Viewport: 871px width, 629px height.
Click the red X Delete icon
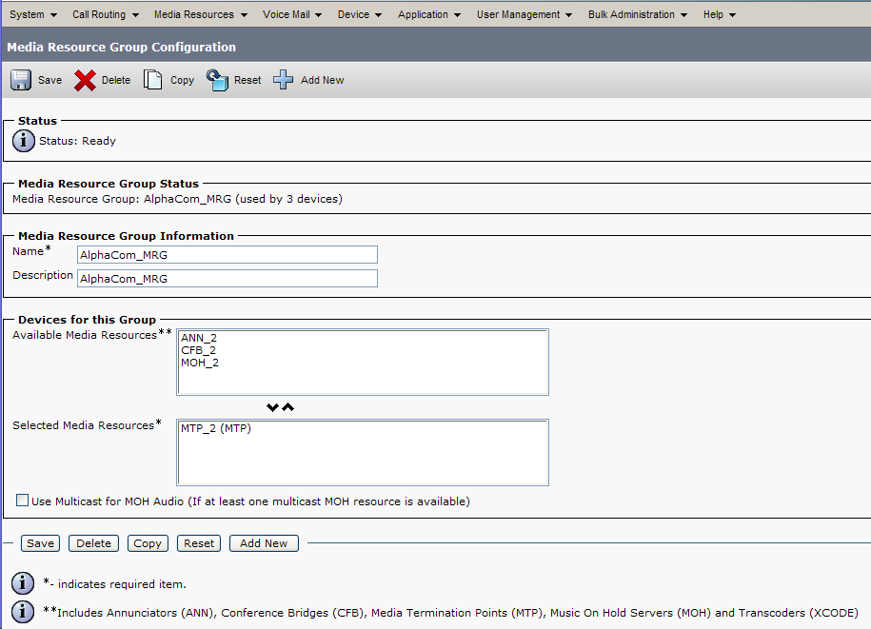(x=85, y=80)
